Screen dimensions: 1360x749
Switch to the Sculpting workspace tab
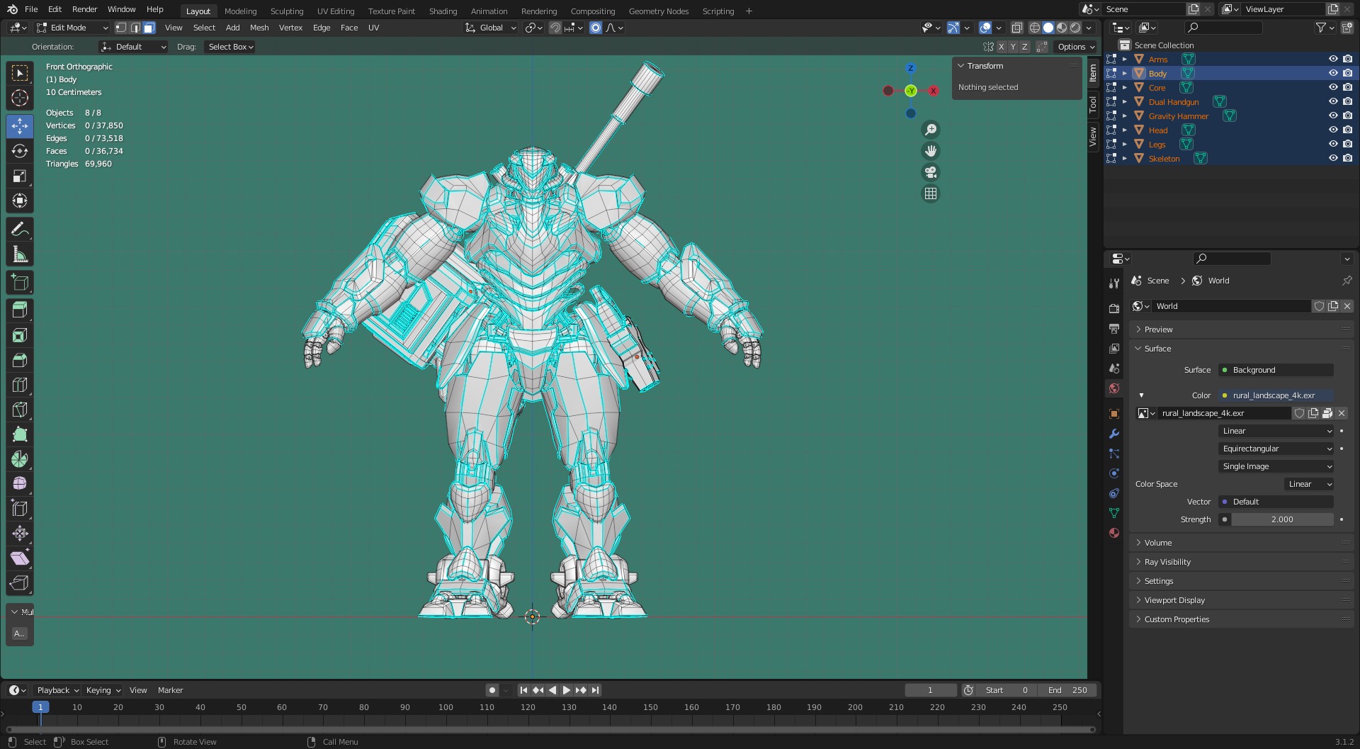pos(287,11)
